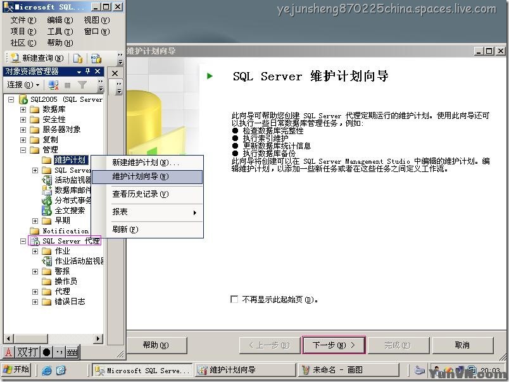Select the 服务器对象 folder
The height and width of the screenshot is (382, 509).
tap(55, 130)
